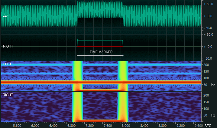Select the LEFT channel label on the waveform

[x=8, y=15]
